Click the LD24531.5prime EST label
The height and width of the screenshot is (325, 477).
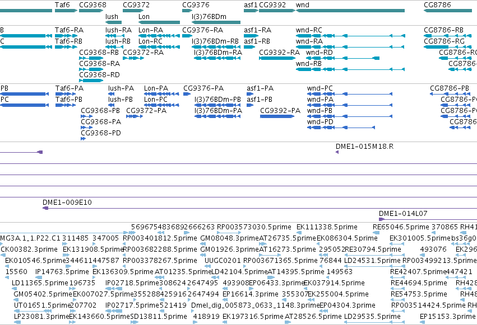click(x=372, y=261)
